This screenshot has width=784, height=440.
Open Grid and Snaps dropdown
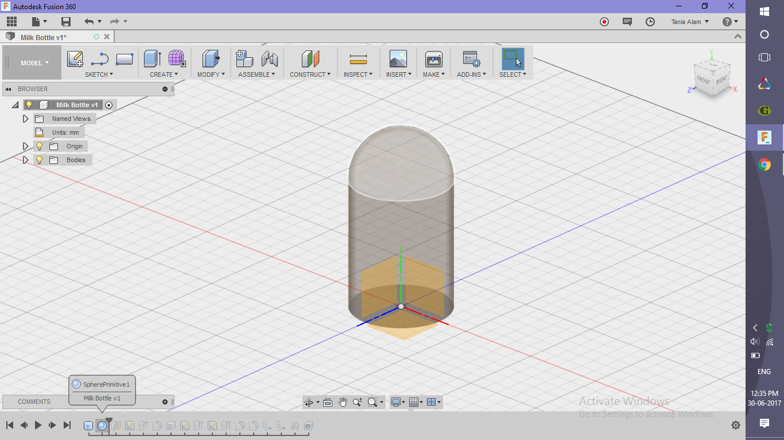[x=417, y=402]
